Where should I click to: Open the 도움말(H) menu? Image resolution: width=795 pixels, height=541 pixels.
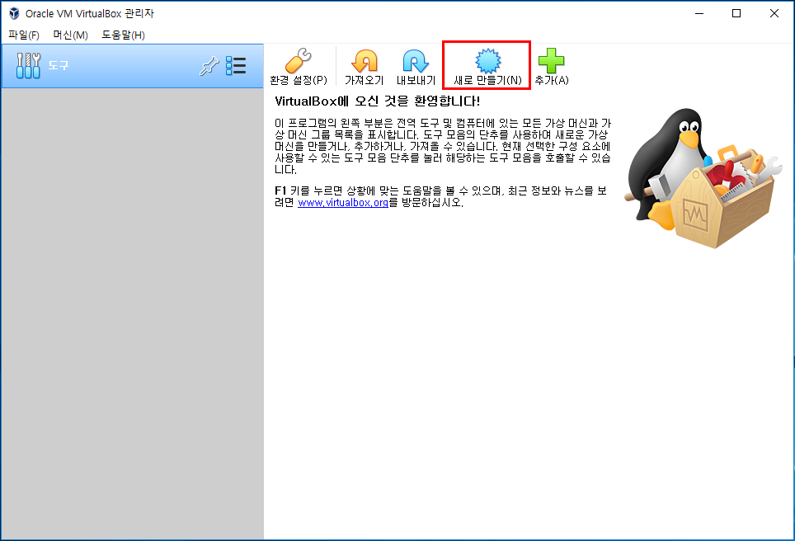(x=123, y=35)
